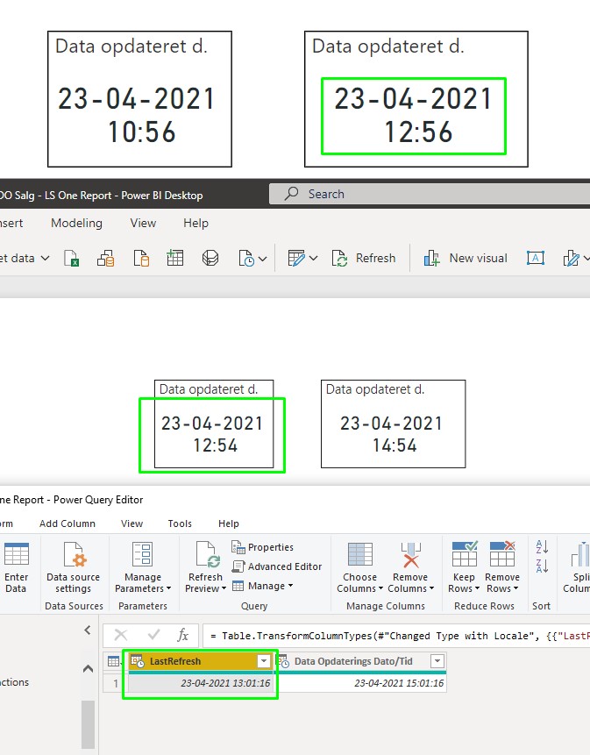Click the Refresh Preview icon

208,554
